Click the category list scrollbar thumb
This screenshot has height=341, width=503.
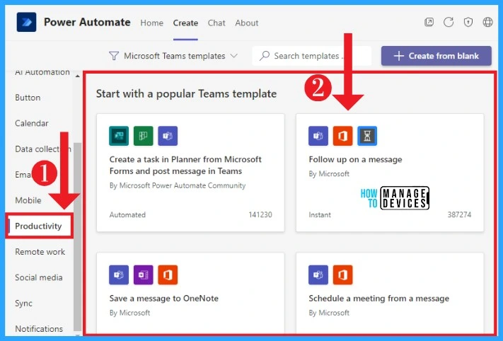point(77,237)
